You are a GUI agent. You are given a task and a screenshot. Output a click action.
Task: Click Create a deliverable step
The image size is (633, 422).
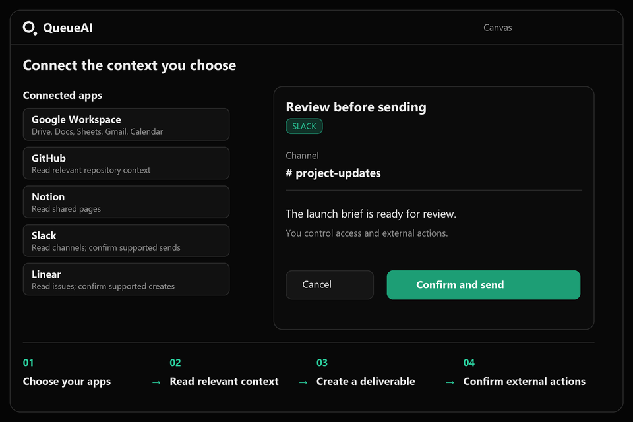365,382
